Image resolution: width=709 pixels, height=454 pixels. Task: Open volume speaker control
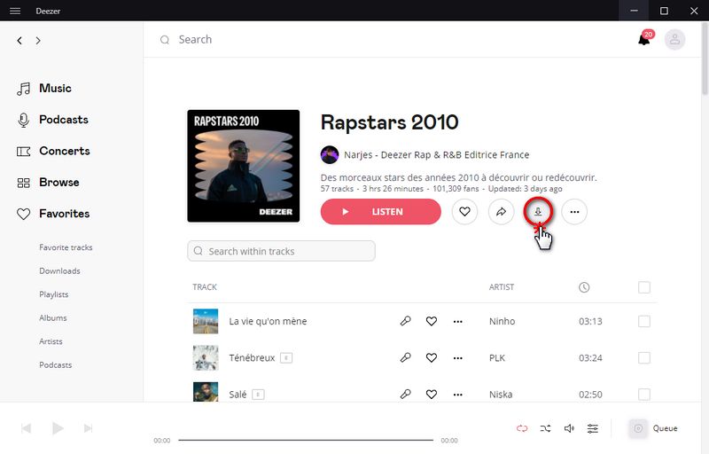(x=569, y=428)
